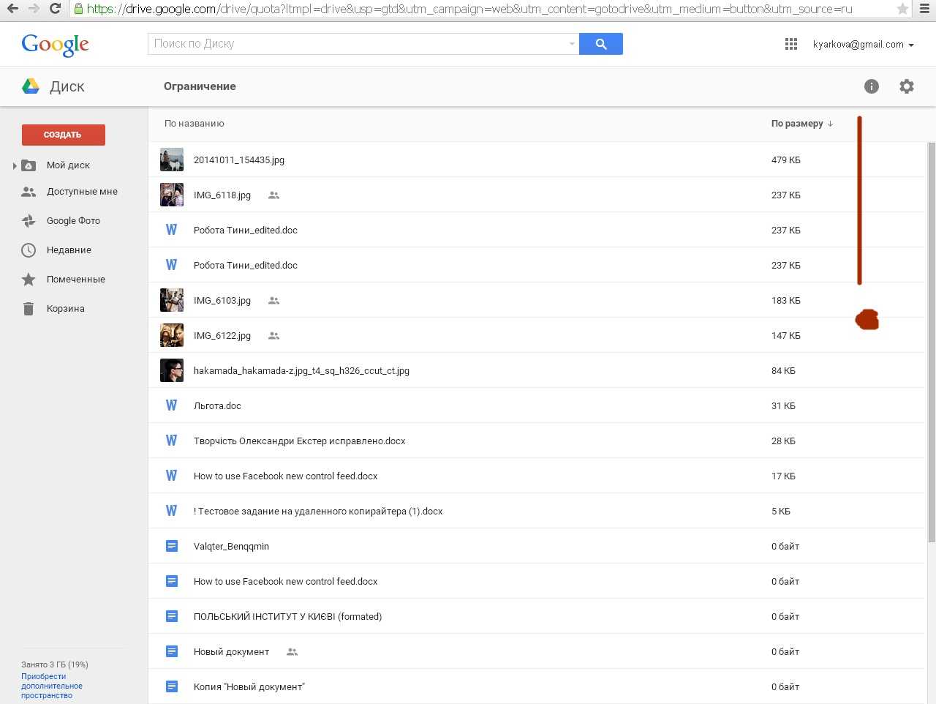Click the shared icon beside IMG_6103.jpg
Viewport: 936px width, 704px height.
point(274,301)
